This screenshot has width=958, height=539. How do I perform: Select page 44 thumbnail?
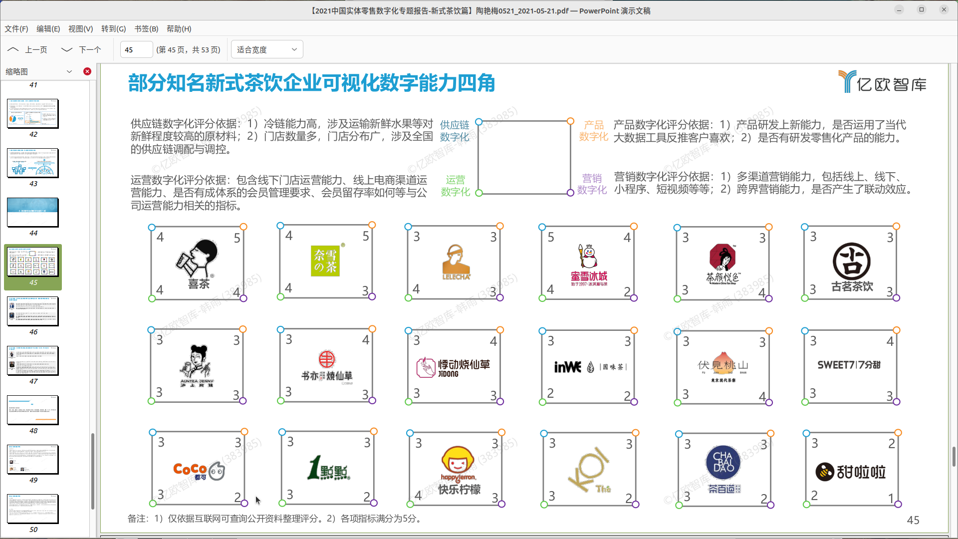tap(33, 212)
